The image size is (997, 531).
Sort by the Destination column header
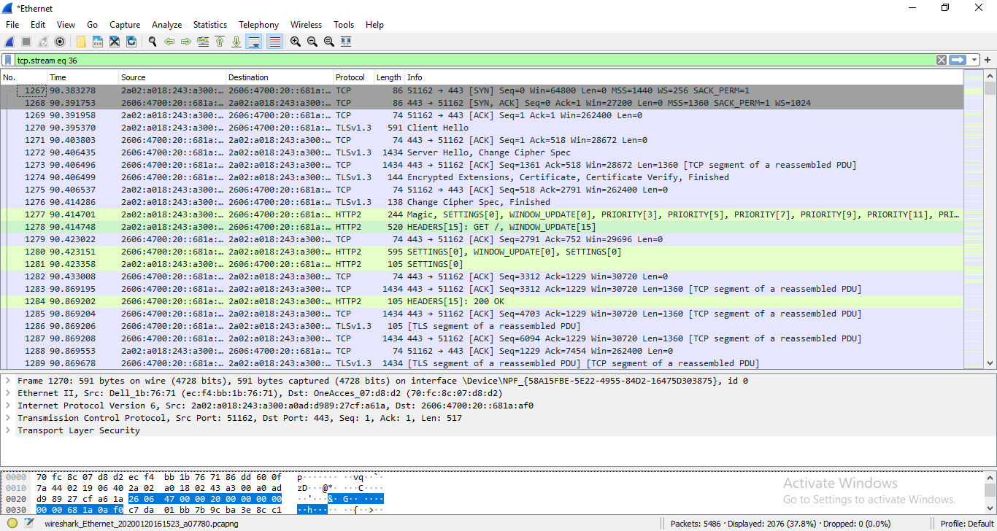click(280, 77)
